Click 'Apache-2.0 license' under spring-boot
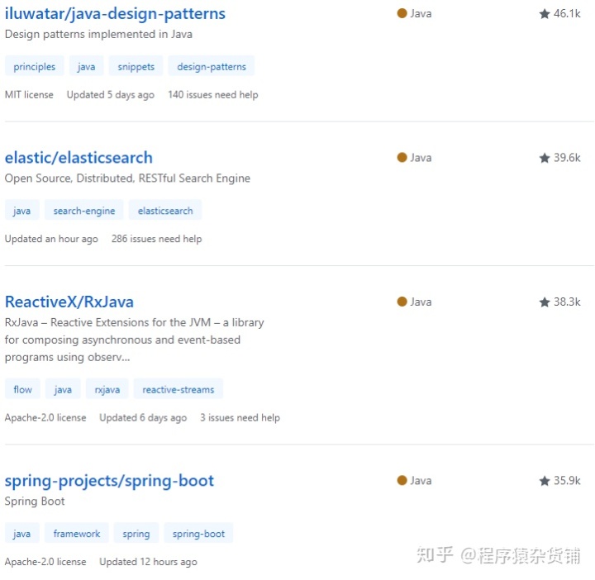 (x=45, y=562)
